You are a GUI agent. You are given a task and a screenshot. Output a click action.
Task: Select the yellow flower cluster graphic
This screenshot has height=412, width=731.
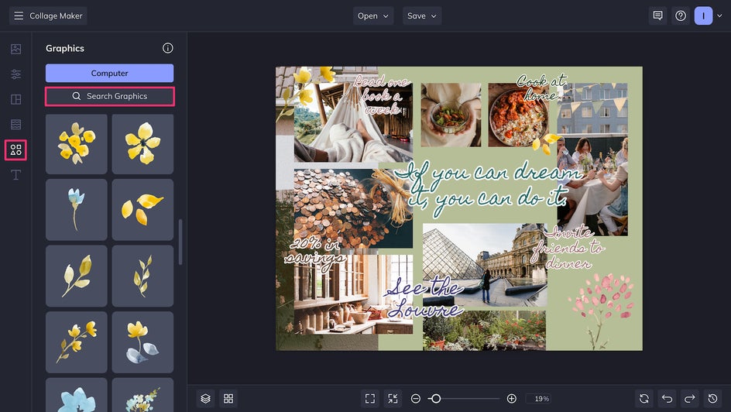point(77,144)
